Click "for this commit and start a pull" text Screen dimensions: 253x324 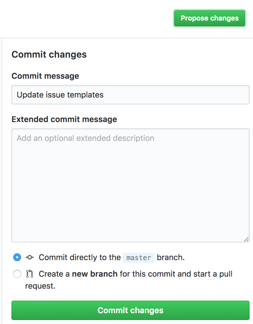pos(176,274)
